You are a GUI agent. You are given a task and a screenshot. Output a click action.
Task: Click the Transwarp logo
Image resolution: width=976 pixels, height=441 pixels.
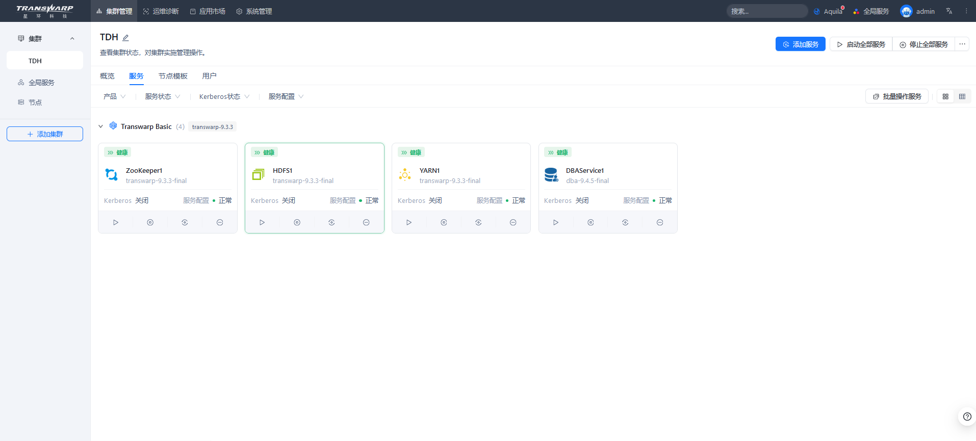pyautogui.click(x=45, y=11)
